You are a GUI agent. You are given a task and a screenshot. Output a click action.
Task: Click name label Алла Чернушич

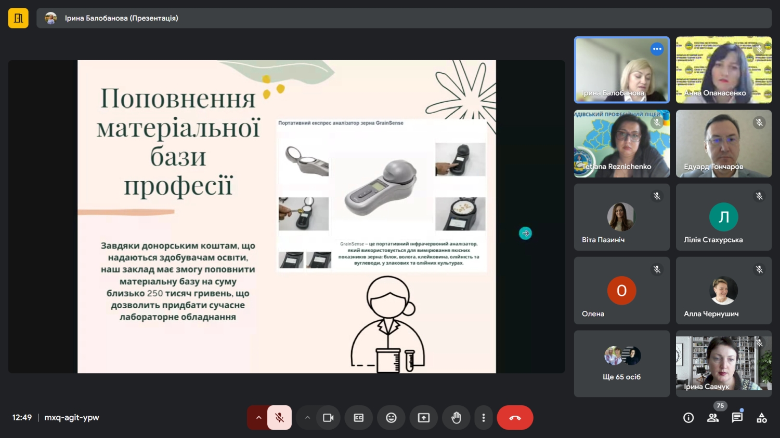tap(711, 313)
